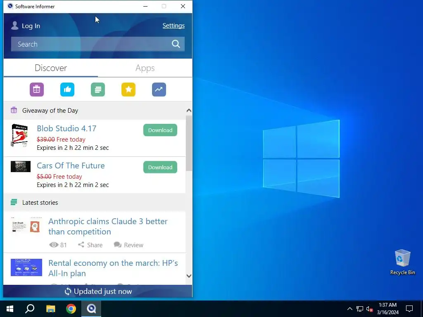Open taskbar search
The image size is (423, 317).
click(x=30, y=309)
